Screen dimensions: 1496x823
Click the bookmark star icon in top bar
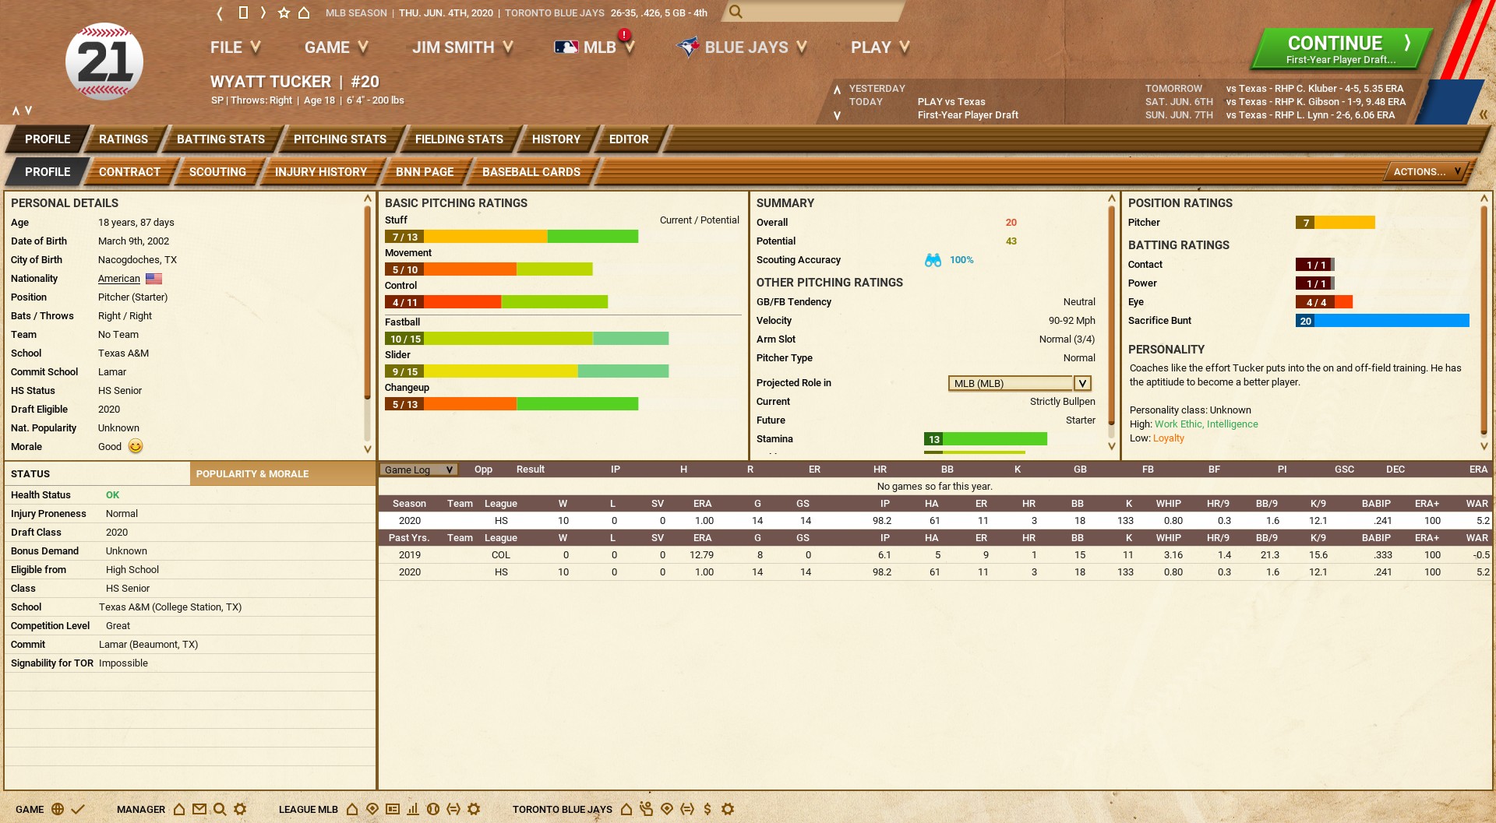tap(284, 12)
